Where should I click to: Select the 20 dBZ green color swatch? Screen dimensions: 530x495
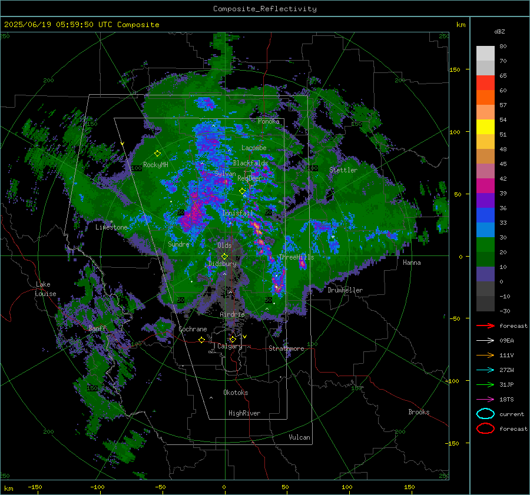tap(485, 245)
